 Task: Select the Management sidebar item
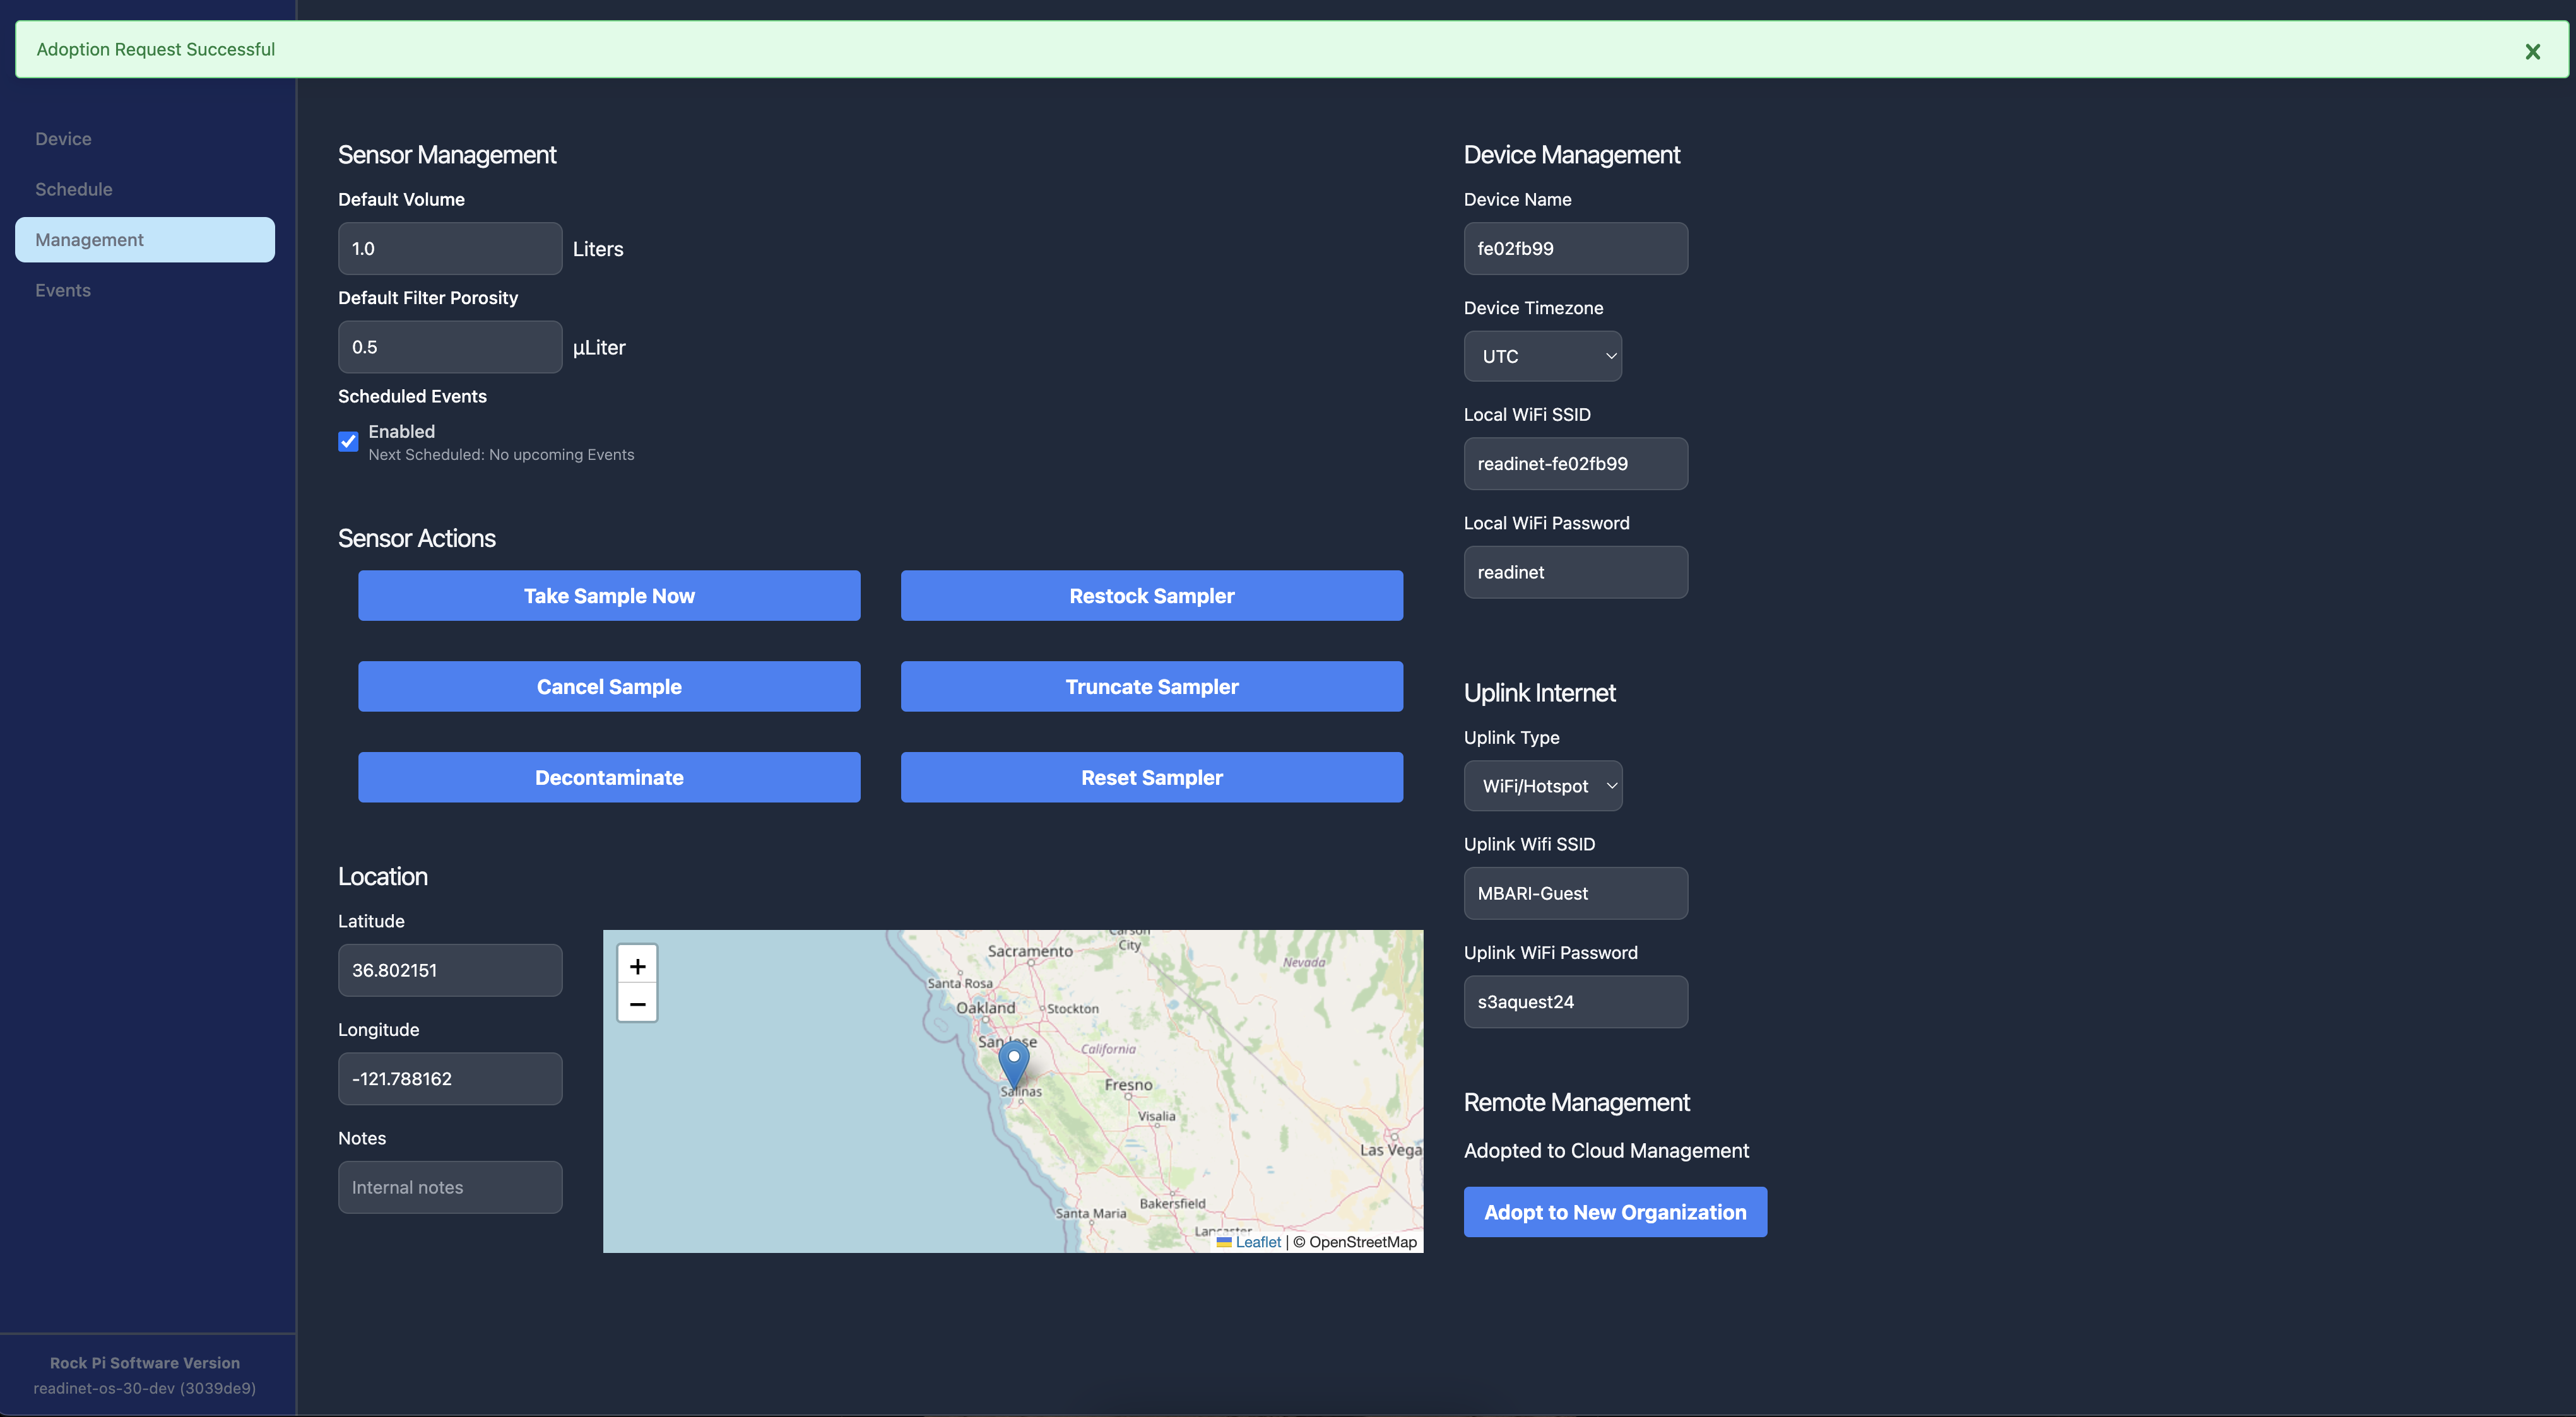pos(145,240)
